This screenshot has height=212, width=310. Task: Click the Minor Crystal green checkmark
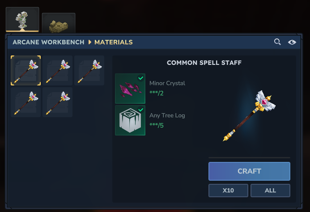point(141,78)
